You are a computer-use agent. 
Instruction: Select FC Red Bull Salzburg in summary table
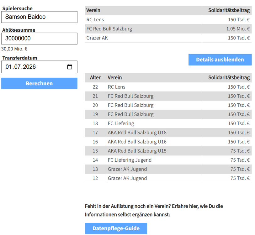point(109,29)
